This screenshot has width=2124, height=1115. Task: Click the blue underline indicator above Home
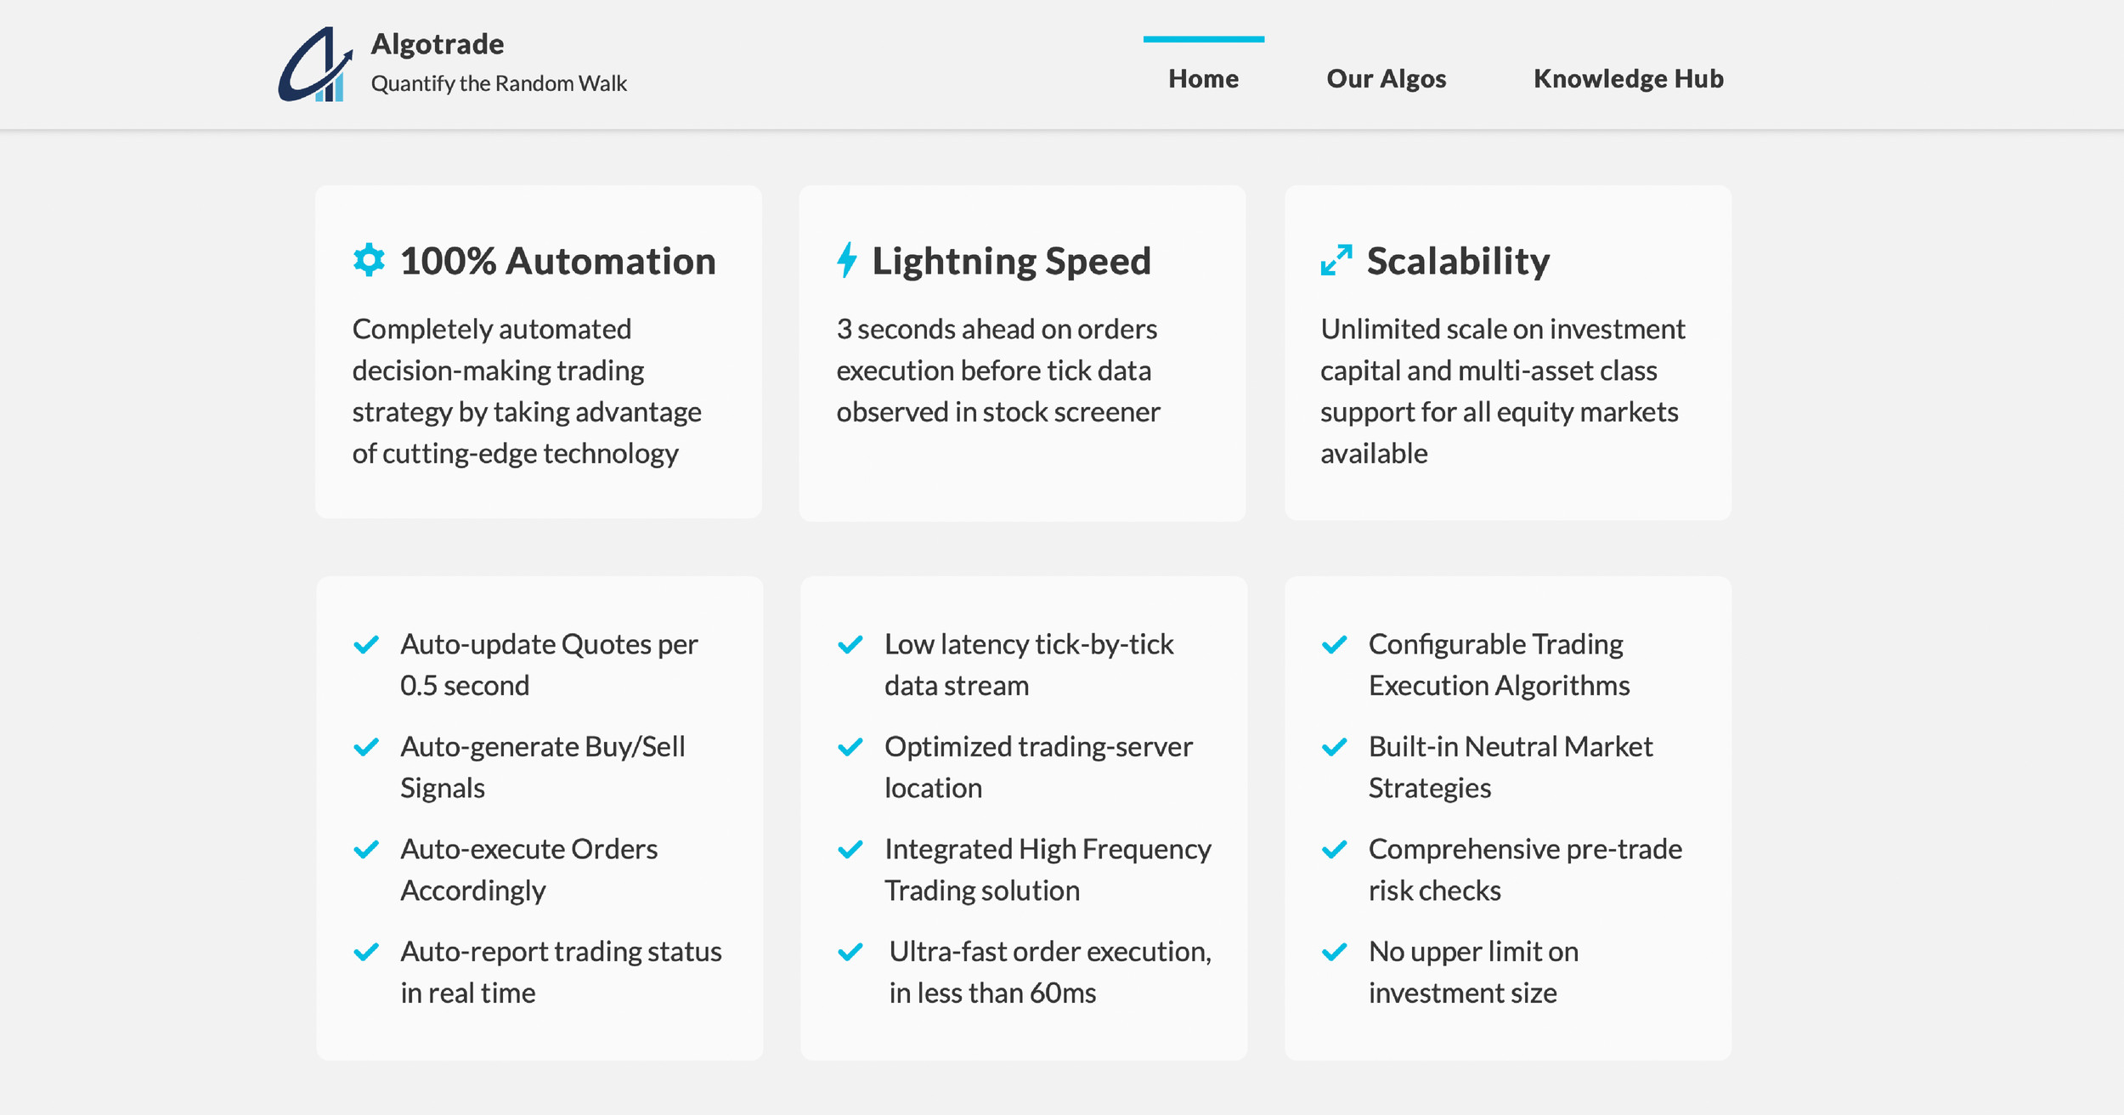click(x=1203, y=38)
